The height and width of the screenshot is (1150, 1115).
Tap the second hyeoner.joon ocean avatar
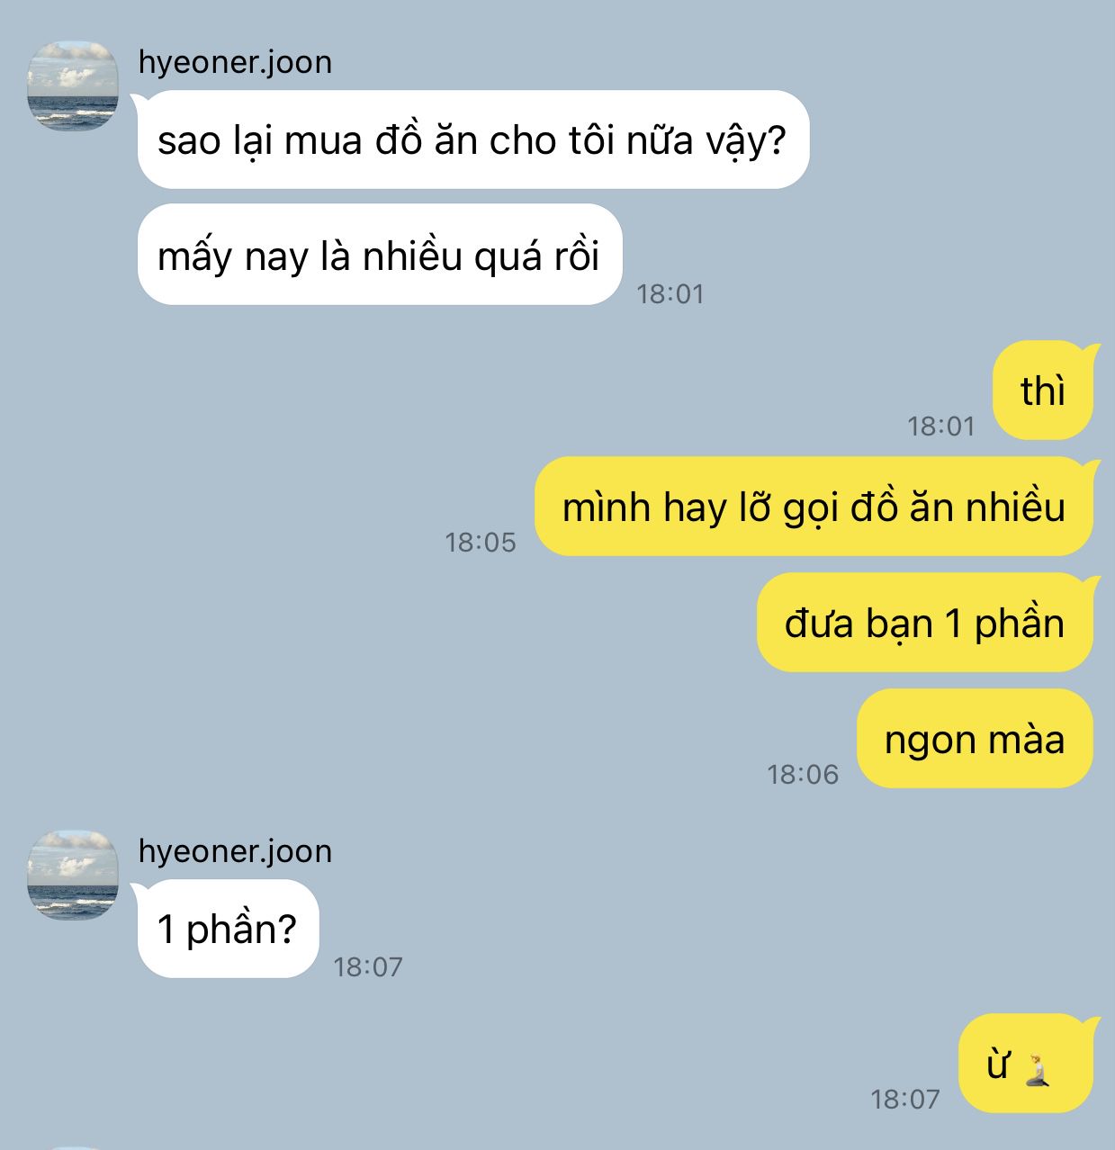[x=73, y=876]
